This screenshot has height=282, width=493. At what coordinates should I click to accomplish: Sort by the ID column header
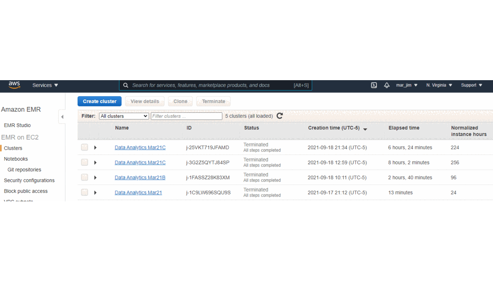[189, 128]
